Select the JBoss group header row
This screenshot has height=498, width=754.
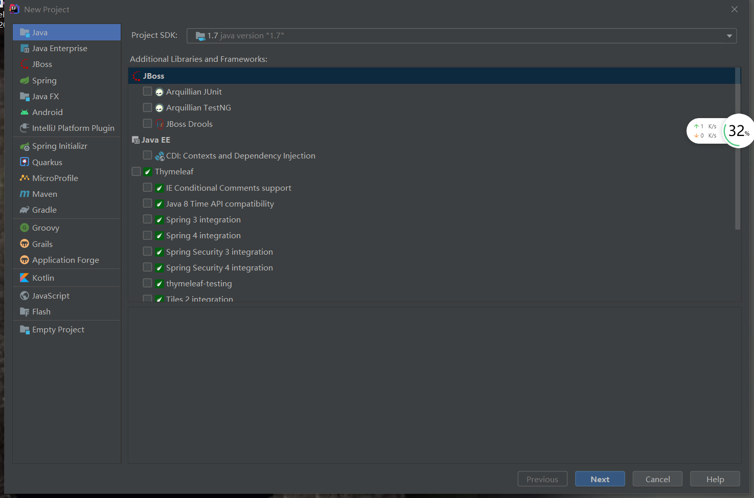click(x=431, y=76)
